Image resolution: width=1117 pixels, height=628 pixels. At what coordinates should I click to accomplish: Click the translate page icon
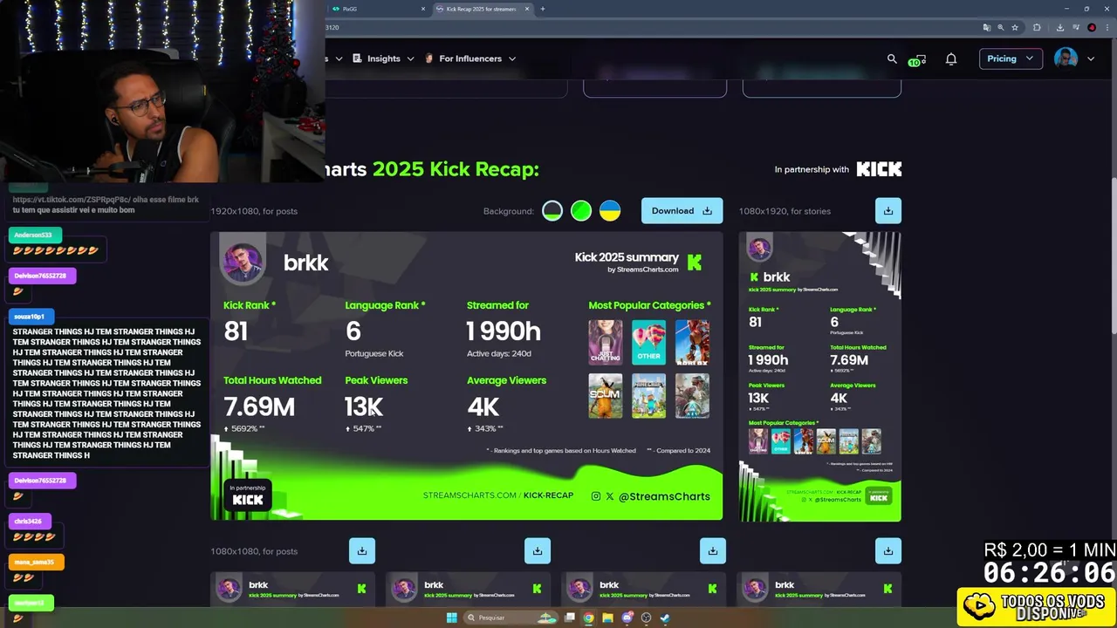986,27
